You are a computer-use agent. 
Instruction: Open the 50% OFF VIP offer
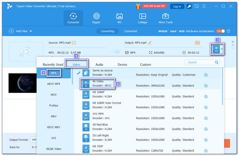[154, 6]
